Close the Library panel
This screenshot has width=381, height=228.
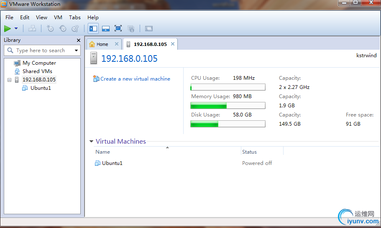[x=79, y=40]
